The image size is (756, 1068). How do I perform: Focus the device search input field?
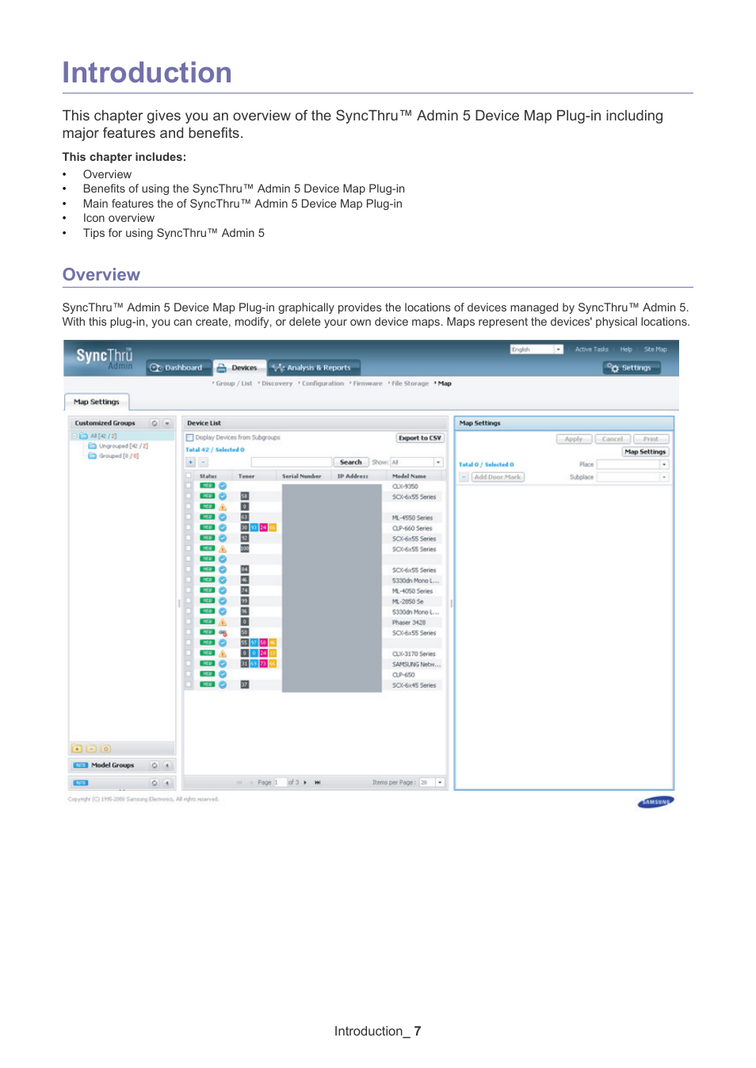(291, 462)
